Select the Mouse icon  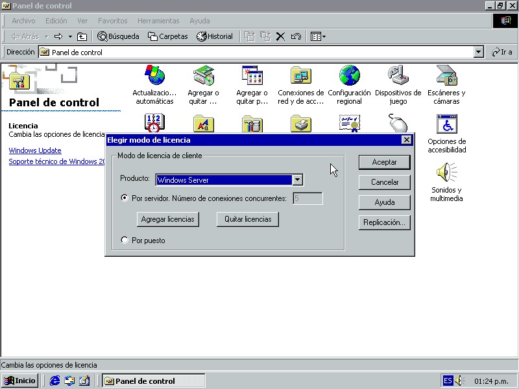click(x=398, y=123)
